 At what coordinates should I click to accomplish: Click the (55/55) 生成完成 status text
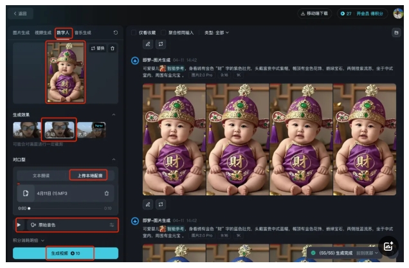coord(336,253)
